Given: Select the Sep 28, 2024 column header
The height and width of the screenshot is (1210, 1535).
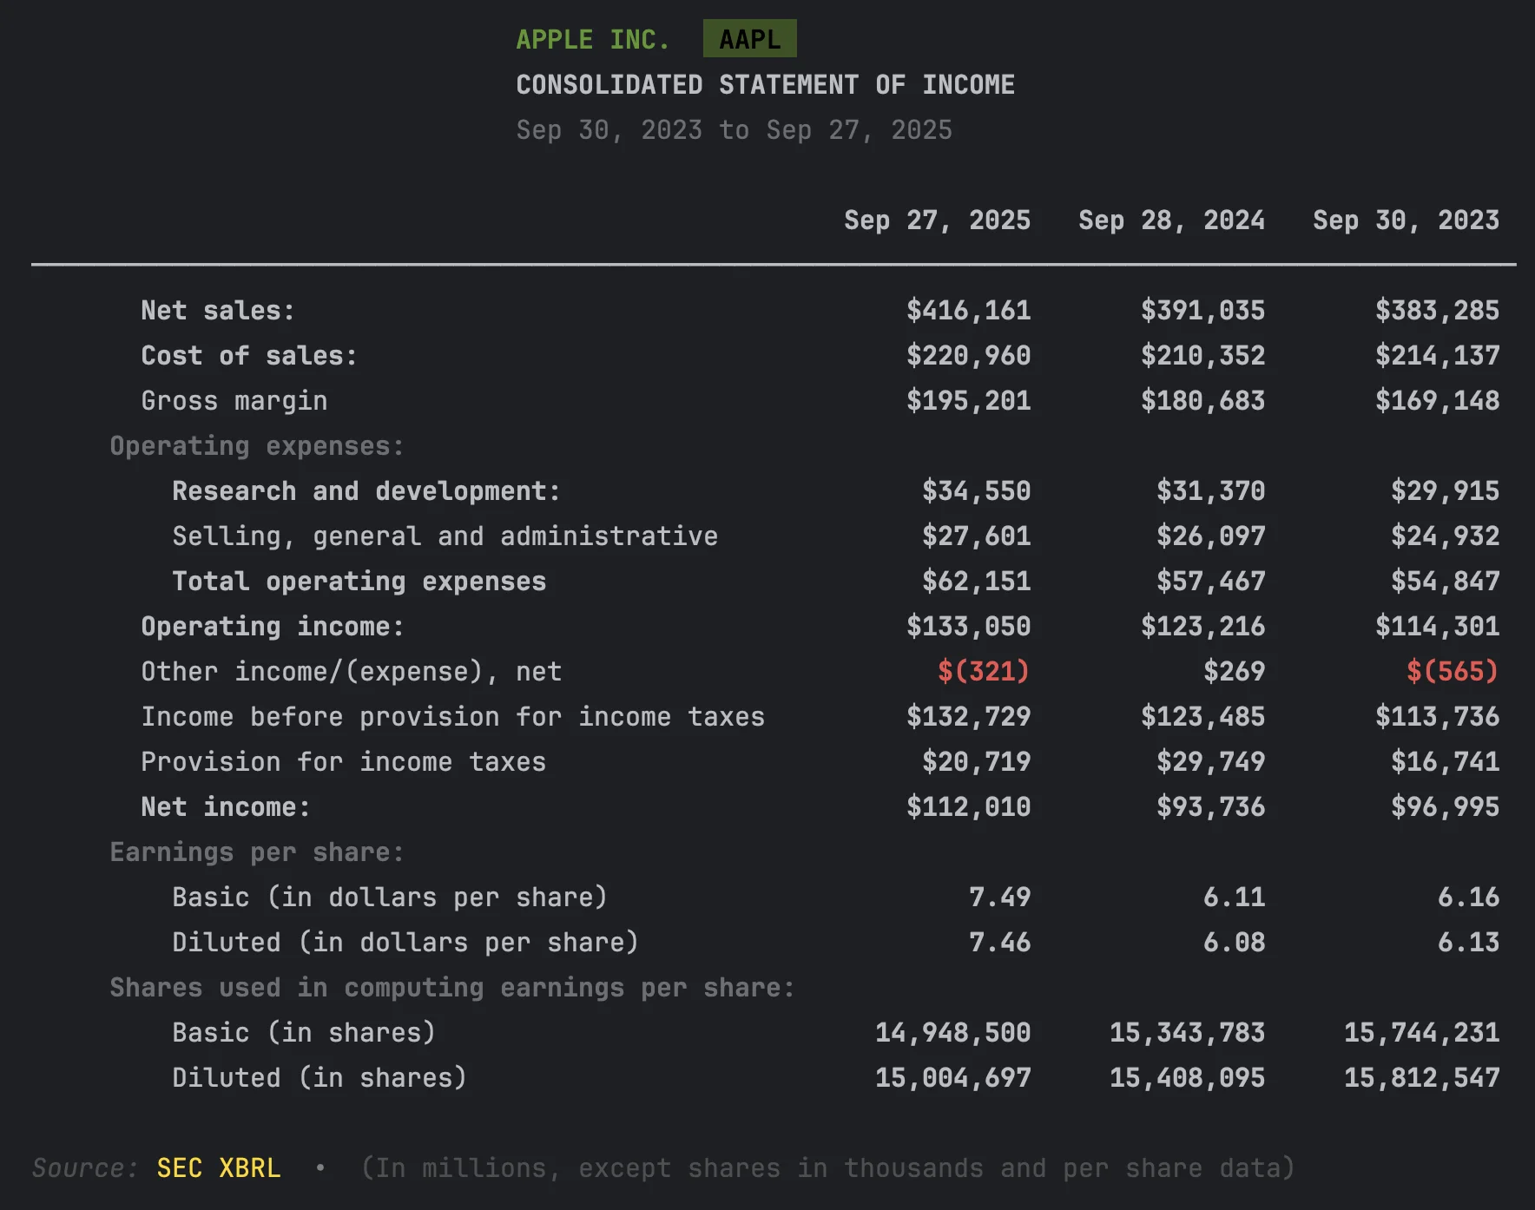Looking at the screenshot, I should point(1171,220).
